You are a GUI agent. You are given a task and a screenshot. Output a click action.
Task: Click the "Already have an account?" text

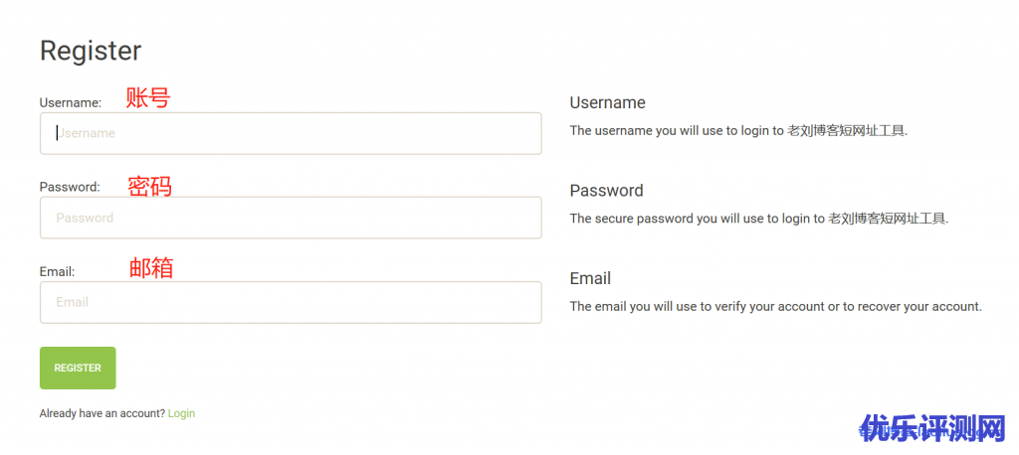coord(102,413)
